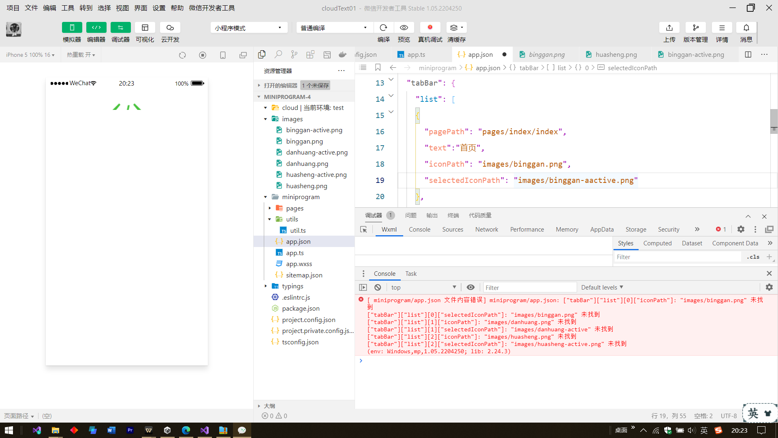Toggle the debugger (调试器) panel button
778x438 pixels.
coord(120,28)
